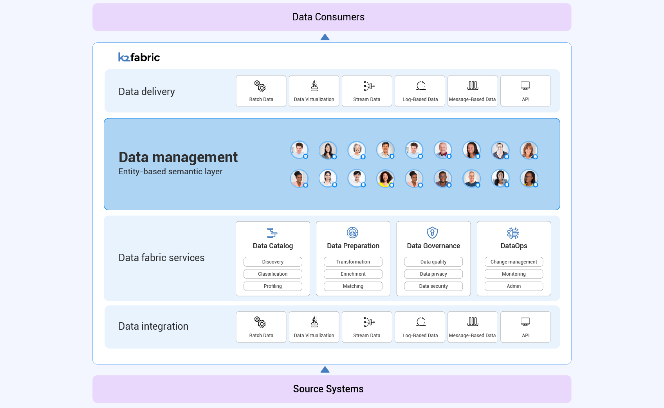The height and width of the screenshot is (408, 664).
Task: Select the first avatar in Data management
Action: 299,150
